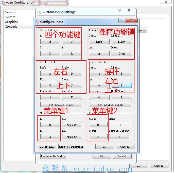
Task: Rebind Directional Pad Up button
Action: [99, 54]
